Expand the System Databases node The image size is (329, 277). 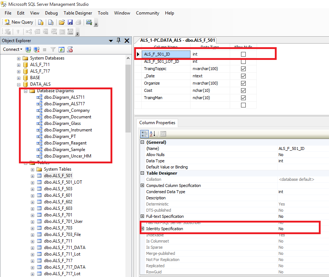click(19, 59)
